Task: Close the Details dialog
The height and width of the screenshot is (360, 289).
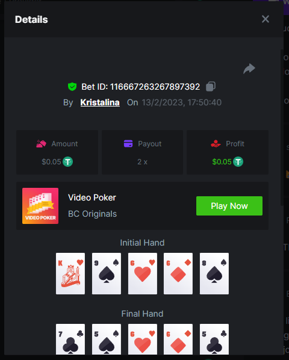Action: click(266, 19)
